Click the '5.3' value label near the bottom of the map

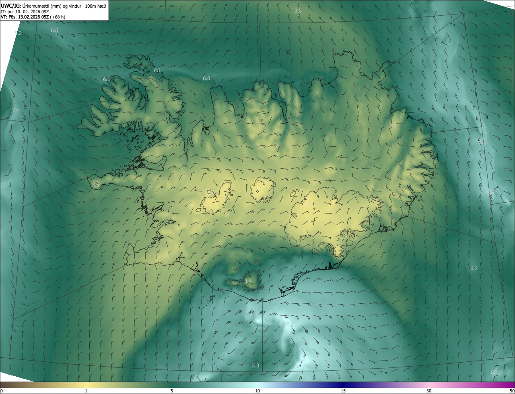click(255, 366)
